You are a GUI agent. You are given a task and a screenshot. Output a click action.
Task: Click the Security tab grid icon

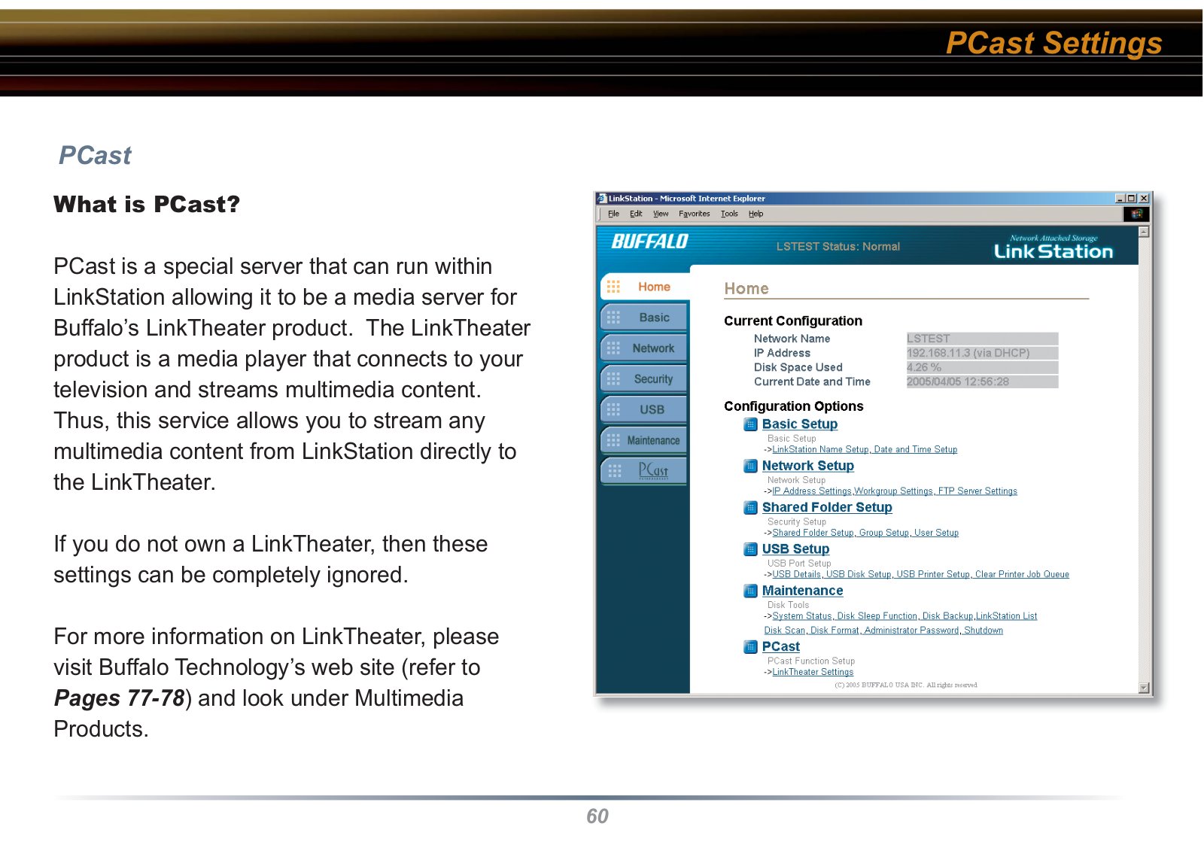(x=613, y=379)
